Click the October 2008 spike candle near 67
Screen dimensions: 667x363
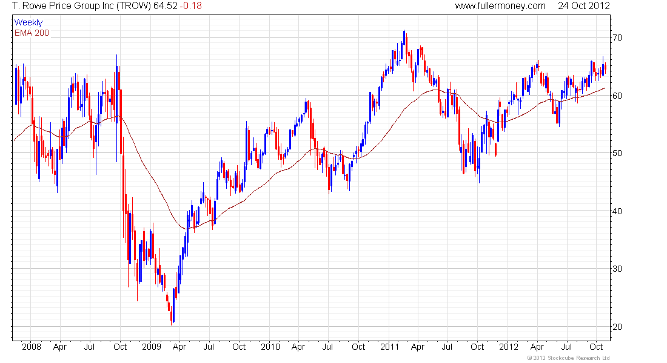[x=116, y=108]
